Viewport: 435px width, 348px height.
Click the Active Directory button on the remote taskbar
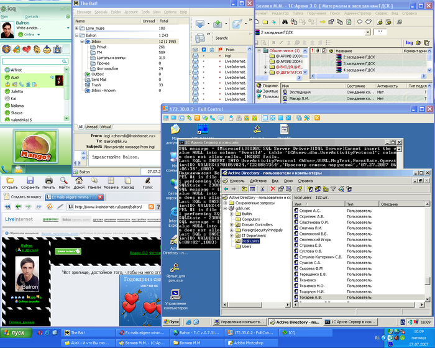tap(295, 322)
